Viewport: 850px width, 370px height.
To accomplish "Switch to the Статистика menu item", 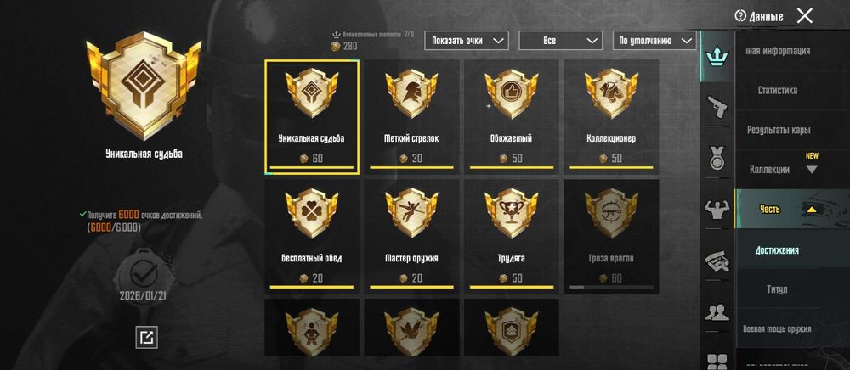I will click(778, 90).
